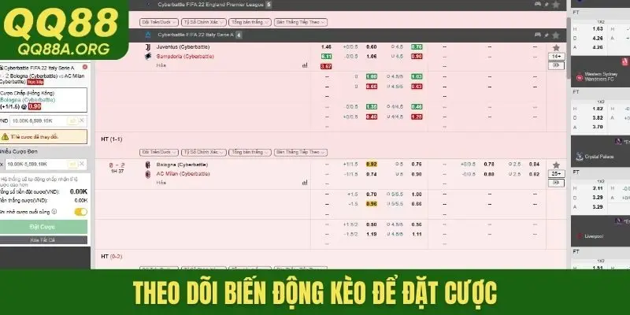Image resolution: width=630 pixels, height=315 pixels.
Task: Click the Bologna team logo
Action: pyautogui.click(x=148, y=165)
